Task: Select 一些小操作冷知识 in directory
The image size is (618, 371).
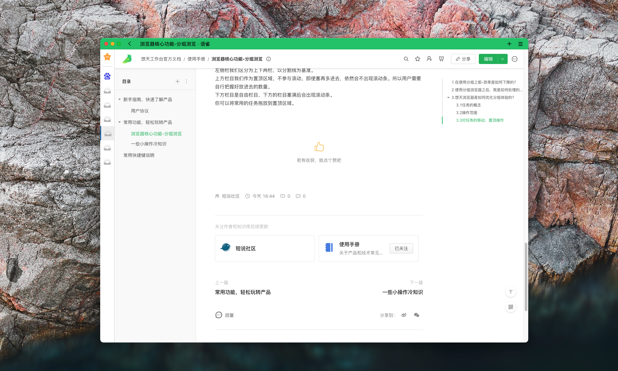Action: pos(148,144)
